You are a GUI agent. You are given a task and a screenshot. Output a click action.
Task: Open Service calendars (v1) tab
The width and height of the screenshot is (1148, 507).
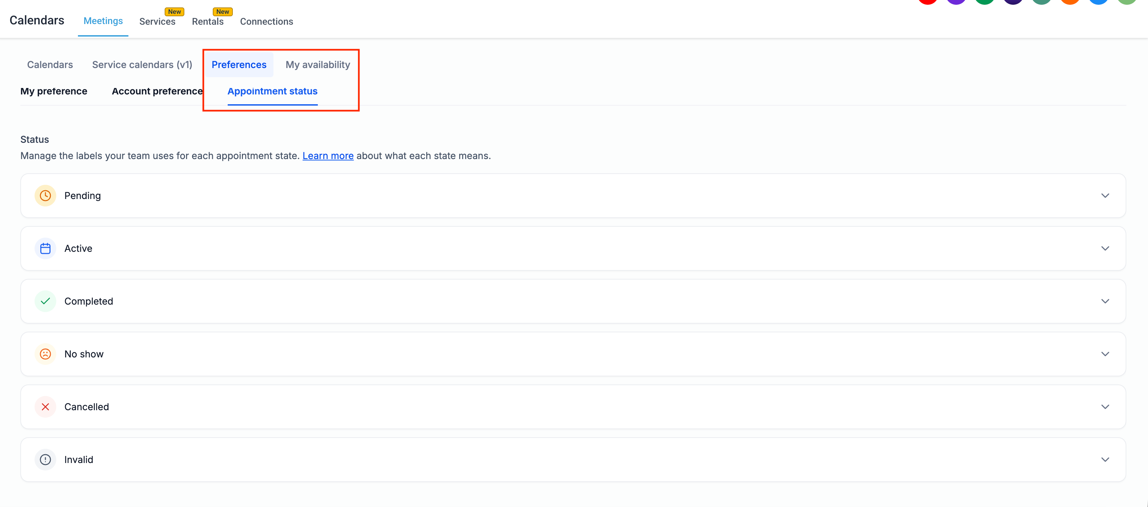(x=142, y=65)
